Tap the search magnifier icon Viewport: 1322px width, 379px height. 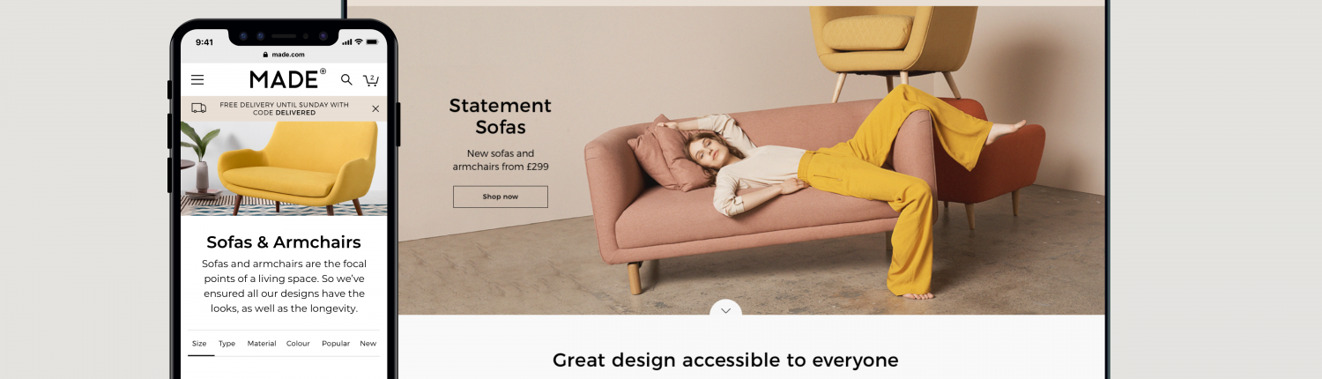[x=346, y=79]
